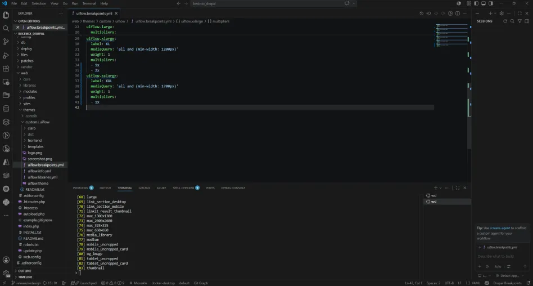Open Explorer Views and More Actions ellipsis
The image size is (533, 286).
click(61, 14)
